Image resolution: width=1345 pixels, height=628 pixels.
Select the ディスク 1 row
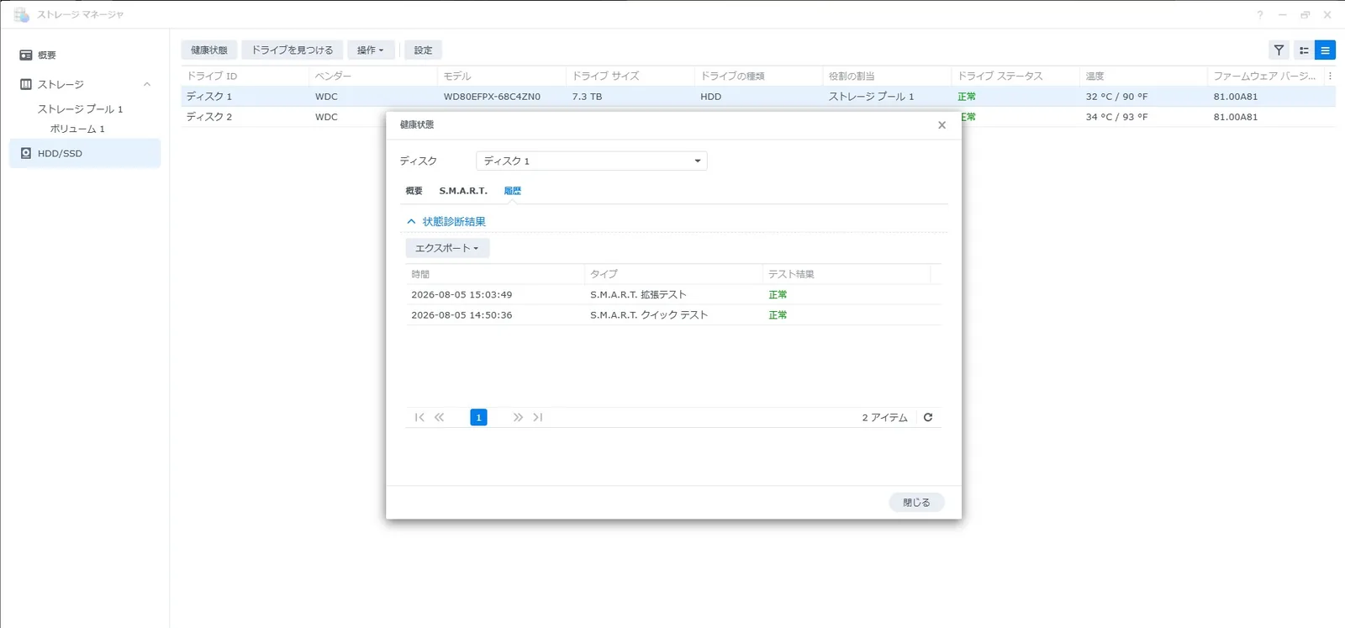pos(758,97)
